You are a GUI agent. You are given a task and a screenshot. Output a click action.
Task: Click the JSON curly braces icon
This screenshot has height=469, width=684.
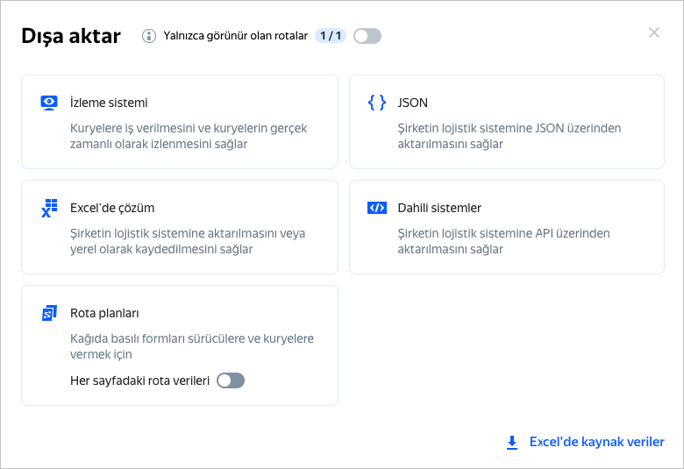coord(377,103)
